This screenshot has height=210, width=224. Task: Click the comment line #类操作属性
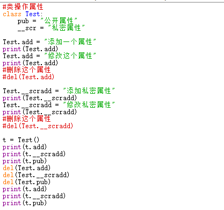pyautogui.click(x=23, y=7)
